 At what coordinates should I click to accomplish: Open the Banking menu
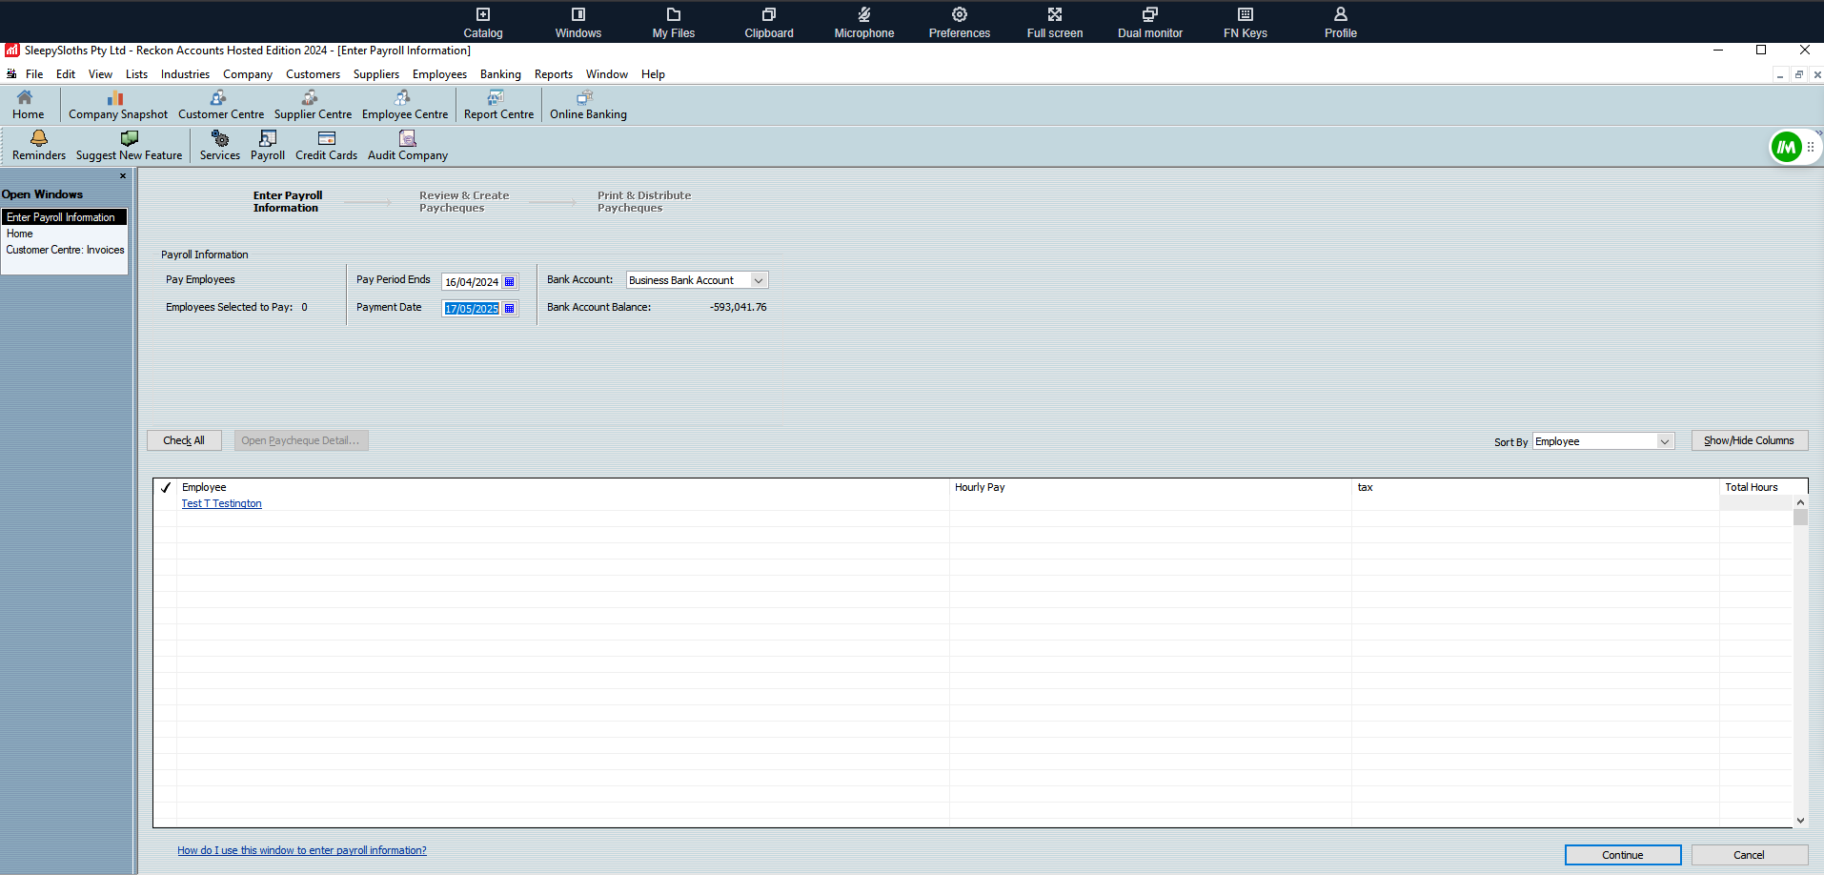click(x=500, y=74)
